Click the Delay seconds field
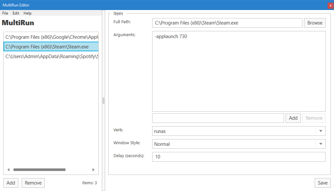Image resolution: width=334 pixels, height=191 pixels. pos(239,157)
